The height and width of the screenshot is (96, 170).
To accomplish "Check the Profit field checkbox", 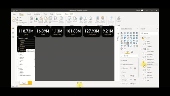I will (143, 70).
